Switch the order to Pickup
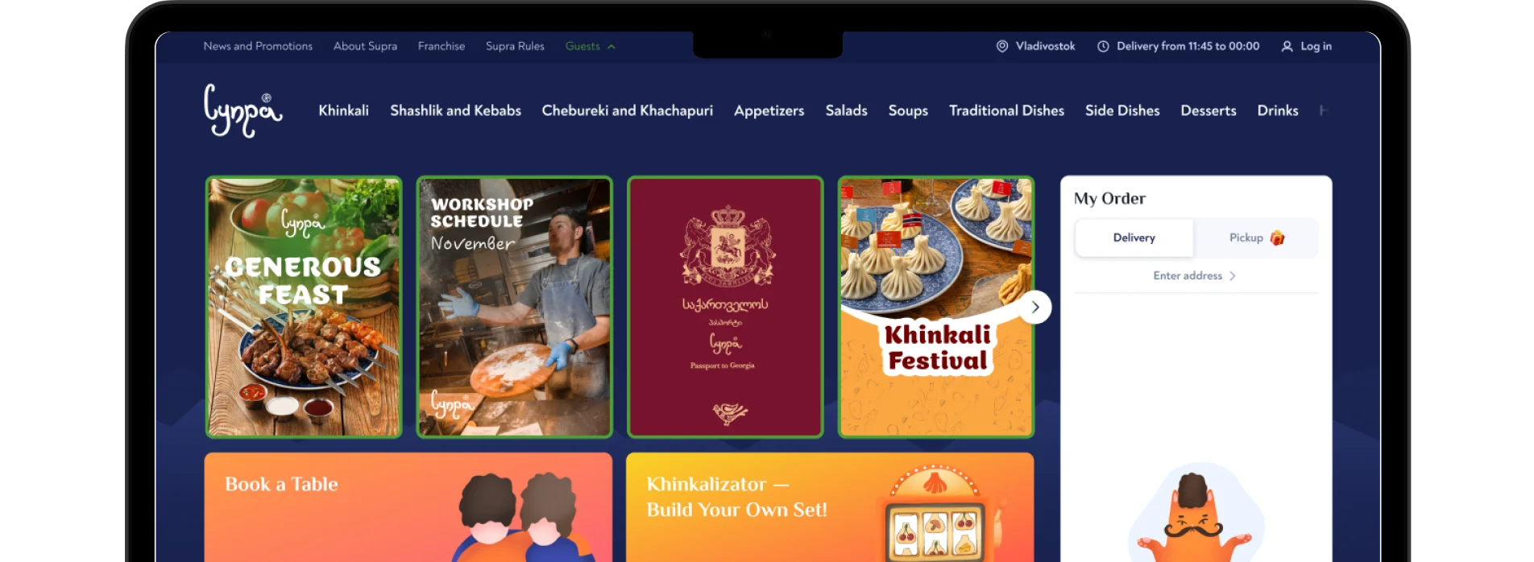 (1255, 238)
